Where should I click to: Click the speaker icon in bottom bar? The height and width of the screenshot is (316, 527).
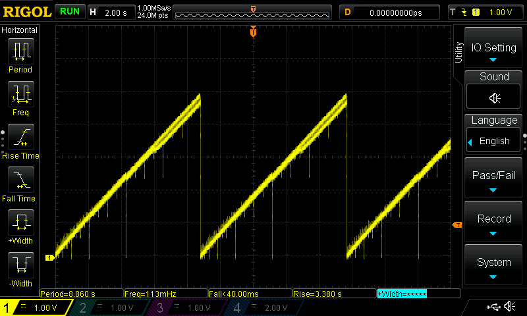click(x=509, y=307)
